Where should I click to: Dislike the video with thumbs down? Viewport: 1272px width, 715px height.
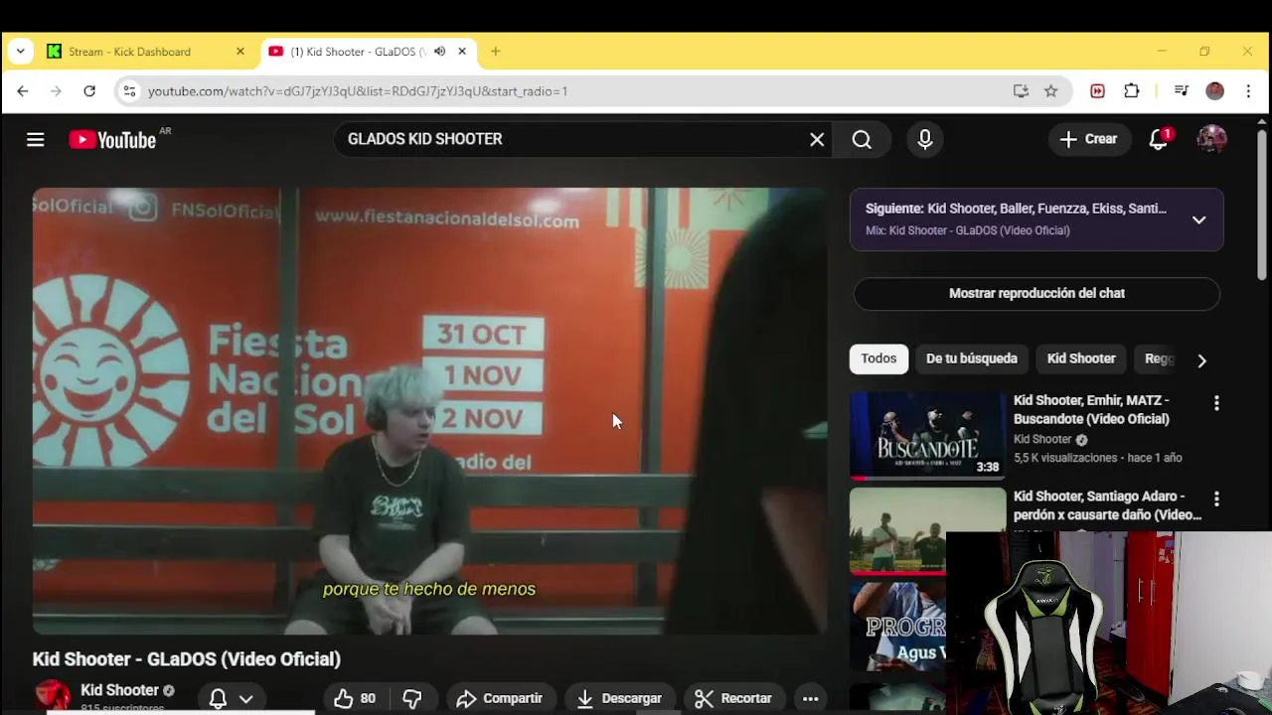(411, 699)
